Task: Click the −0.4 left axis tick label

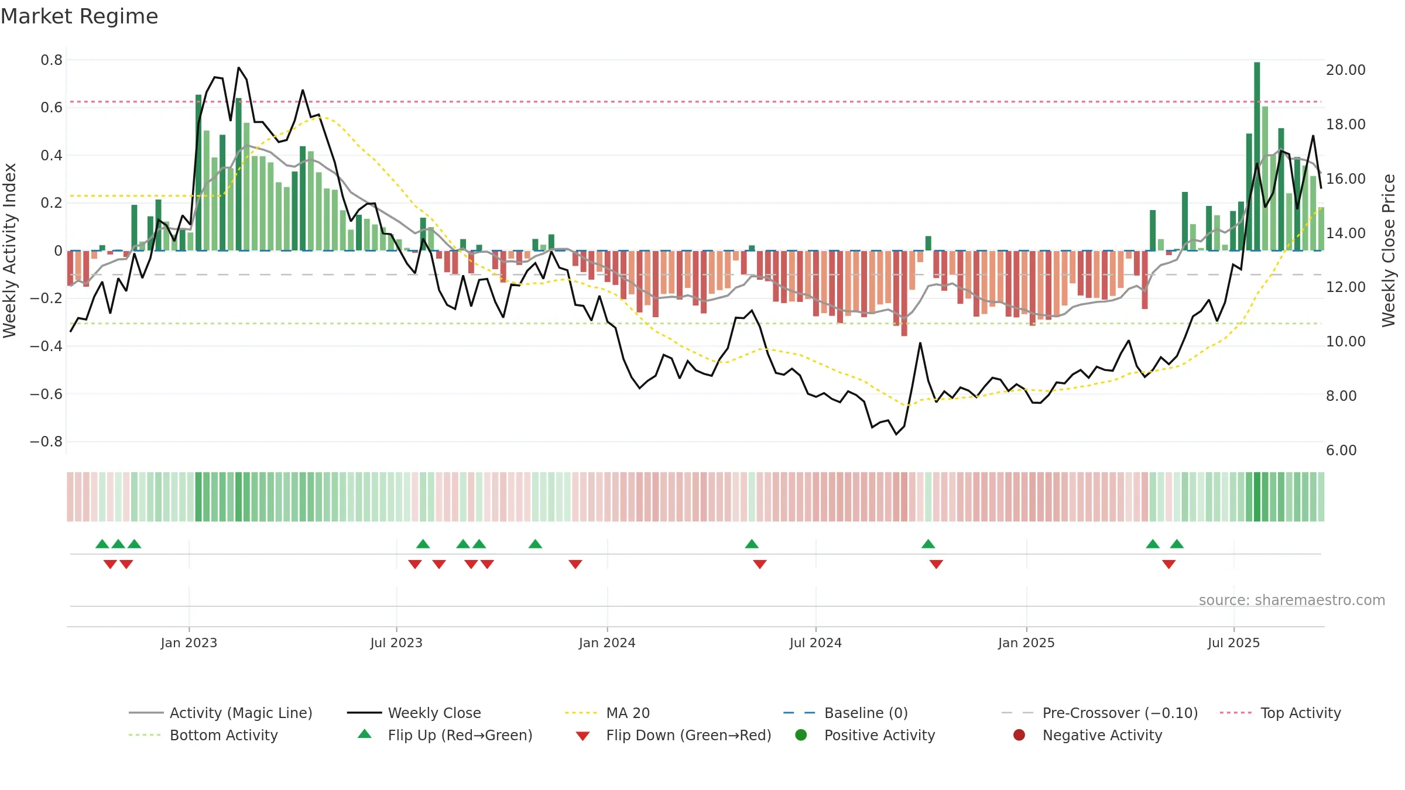Action: click(x=46, y=346)
